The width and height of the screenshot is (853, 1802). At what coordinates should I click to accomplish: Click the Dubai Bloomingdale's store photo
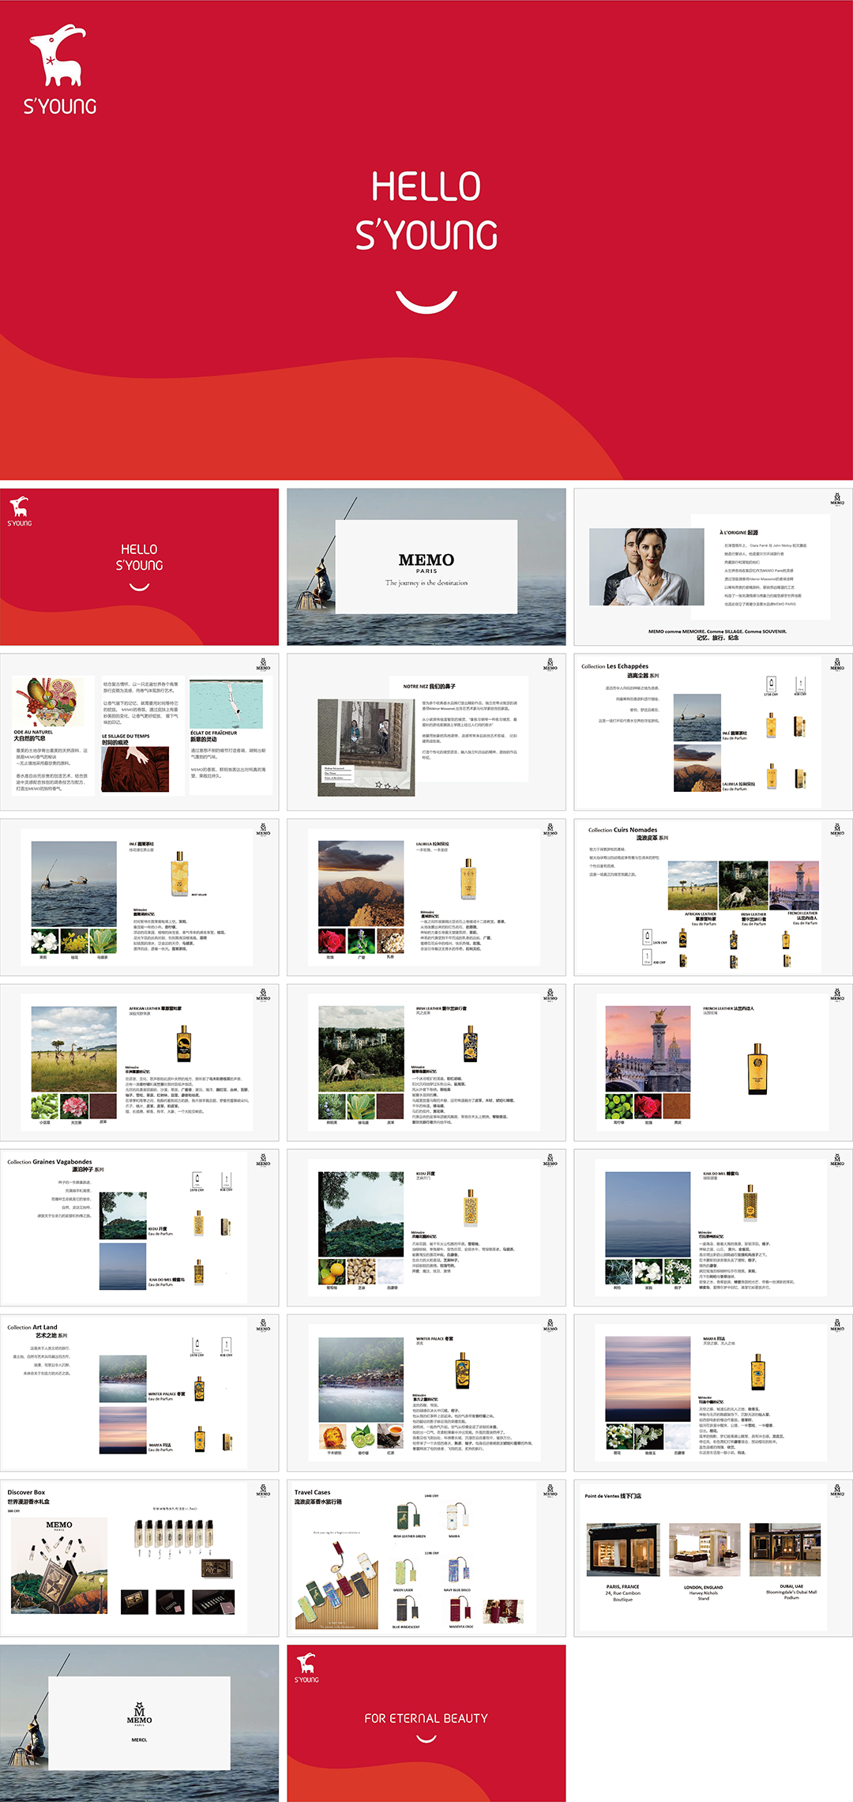coord(785,1550)
